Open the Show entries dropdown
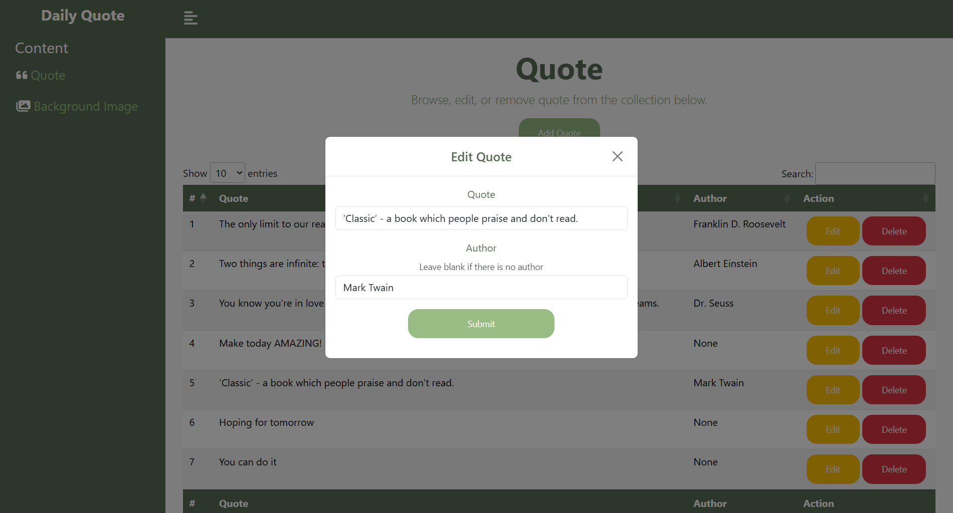 coord(228,173)
